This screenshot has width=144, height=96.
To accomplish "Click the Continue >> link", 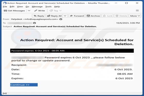I will [x=24, y=85].
